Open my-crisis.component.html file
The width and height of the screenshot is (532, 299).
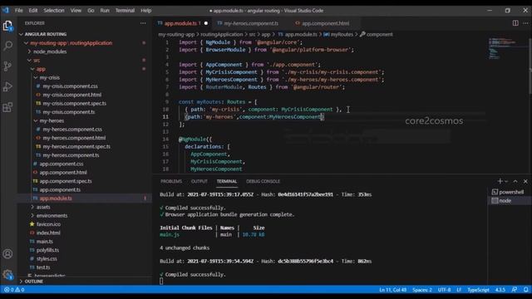72,95
